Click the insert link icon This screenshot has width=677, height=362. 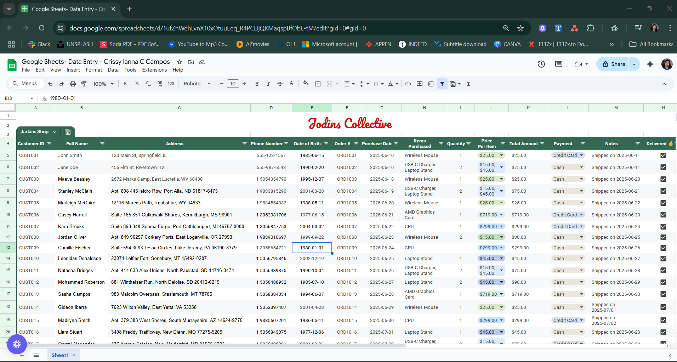408,84
